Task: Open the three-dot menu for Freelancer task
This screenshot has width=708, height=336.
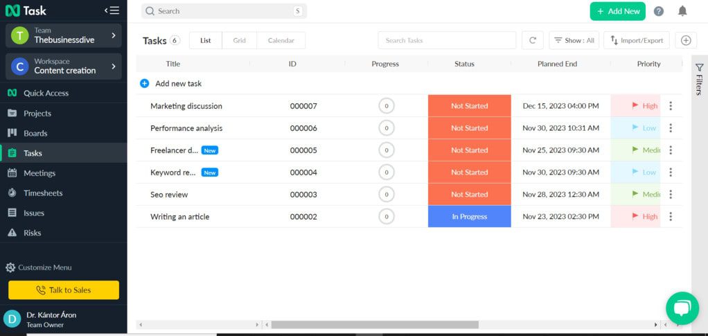Action: (671, 150)
